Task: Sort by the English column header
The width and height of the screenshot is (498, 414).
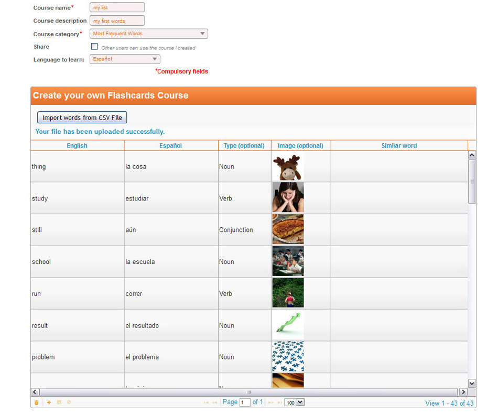Action: pyautogui.click(x=77, y=145)
